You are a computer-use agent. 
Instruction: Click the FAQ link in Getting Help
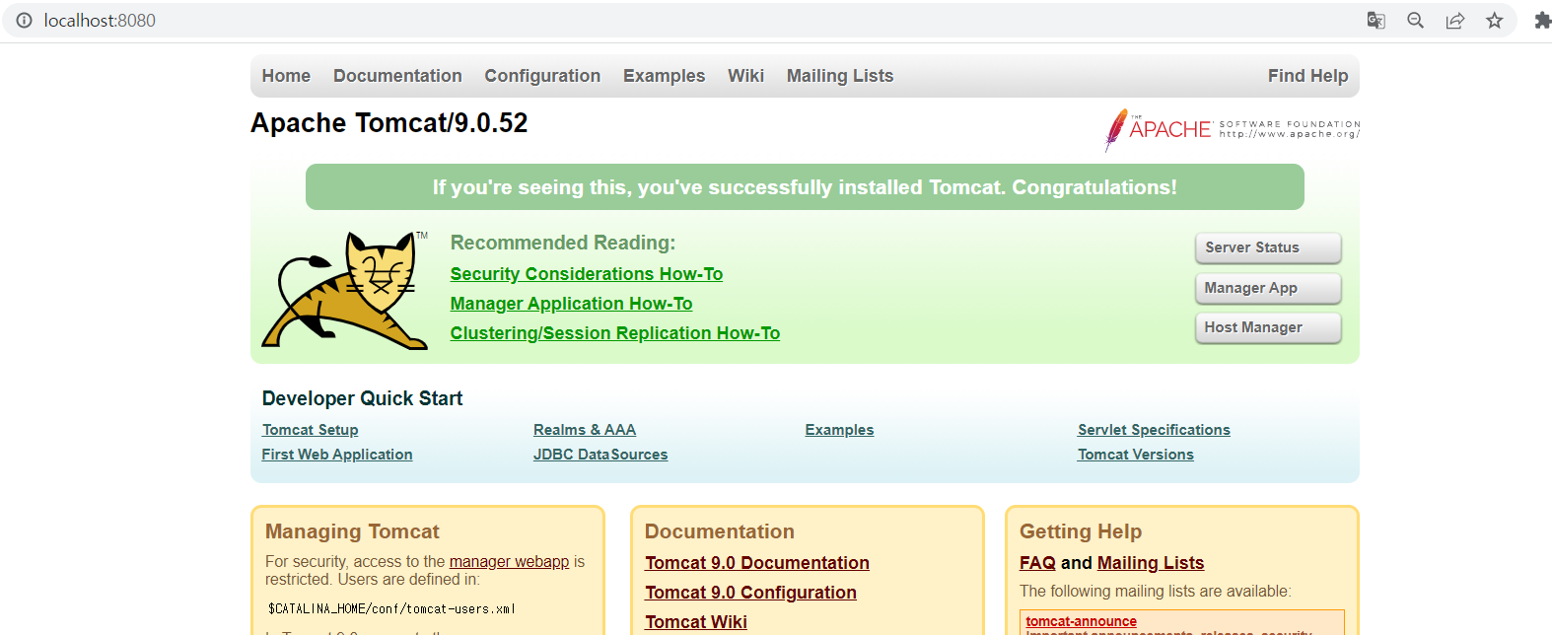[1037, 563]
